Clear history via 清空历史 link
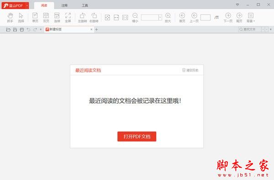 click(x=190, y=70)
